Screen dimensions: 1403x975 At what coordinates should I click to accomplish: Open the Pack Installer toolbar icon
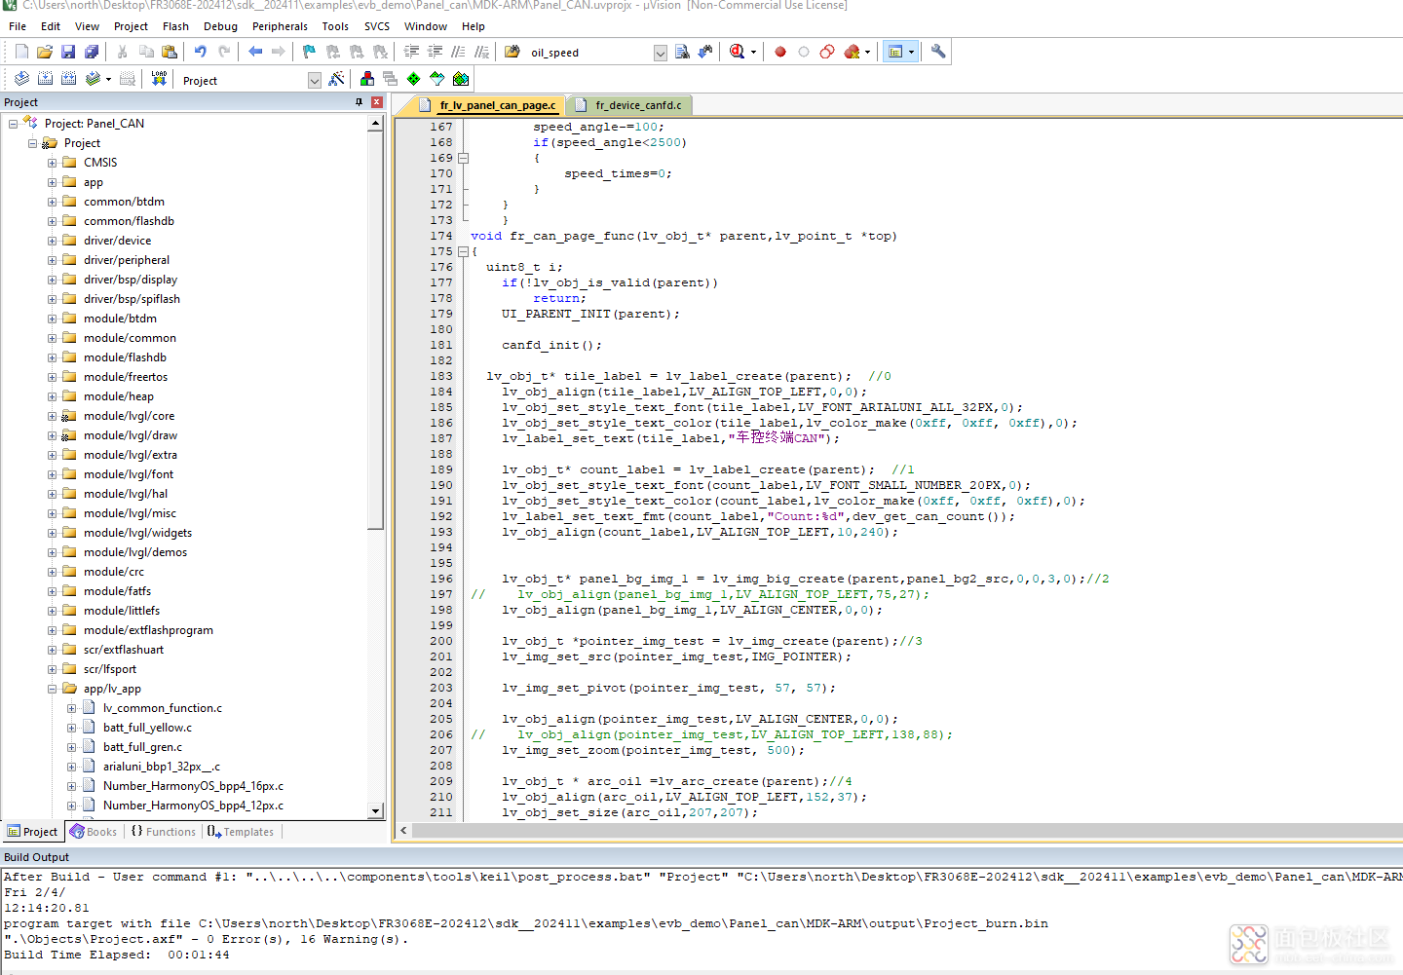(x=461, y=79)
